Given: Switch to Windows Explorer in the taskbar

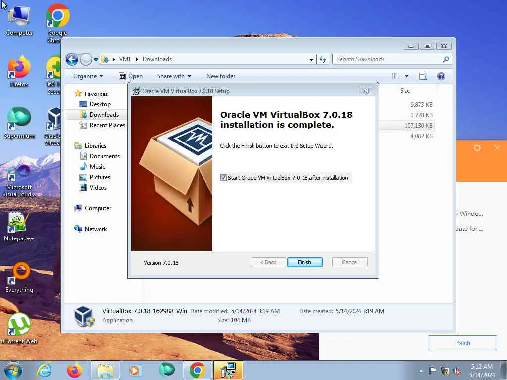Looking at the screenshot, I should (x=105, y=370).
